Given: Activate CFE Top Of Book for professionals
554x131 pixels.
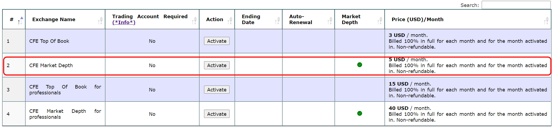Looking at the screenshot, I should coord(217,90).
